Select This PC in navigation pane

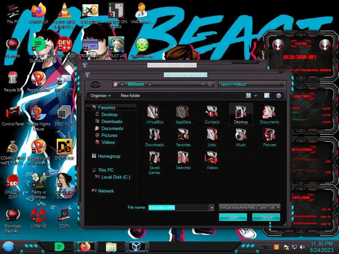point(106,170)
